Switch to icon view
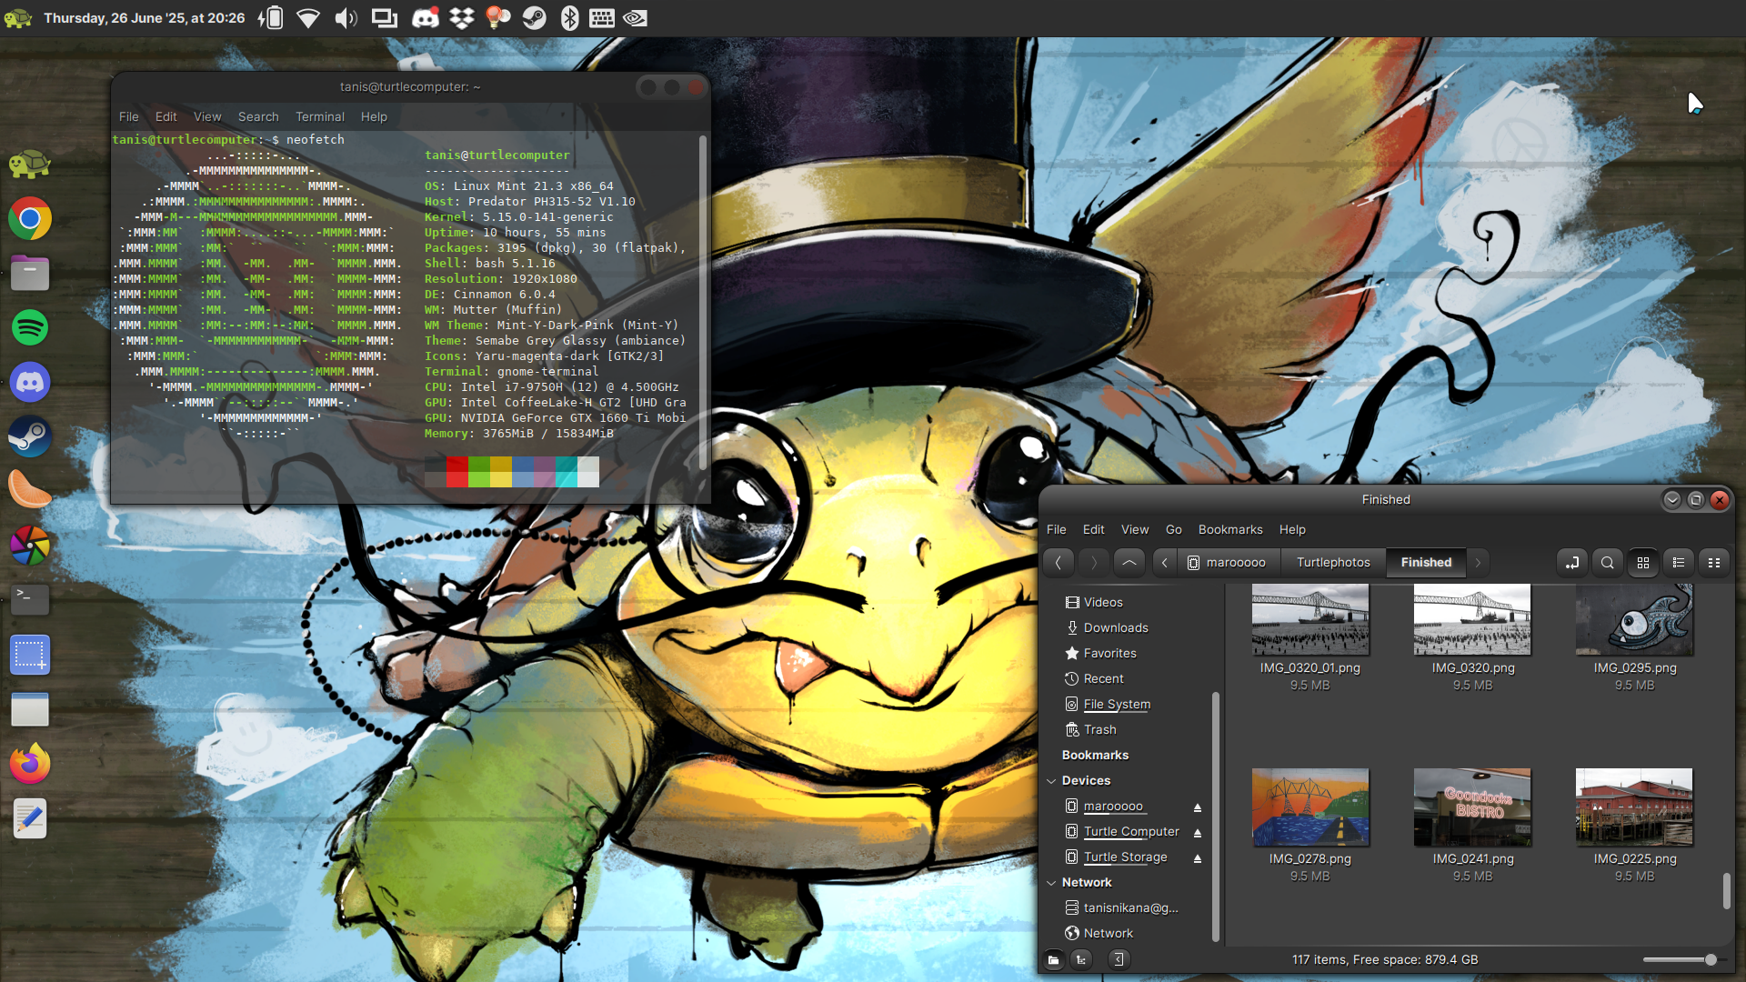The width and height of the screenshot is (1746, 982). click(1643, 563)
